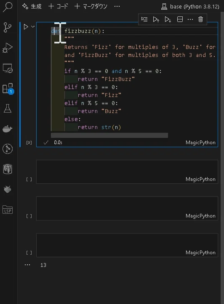Open the Source Control view
The width and height of the screenshot is (224, 304).
[8, 27]
